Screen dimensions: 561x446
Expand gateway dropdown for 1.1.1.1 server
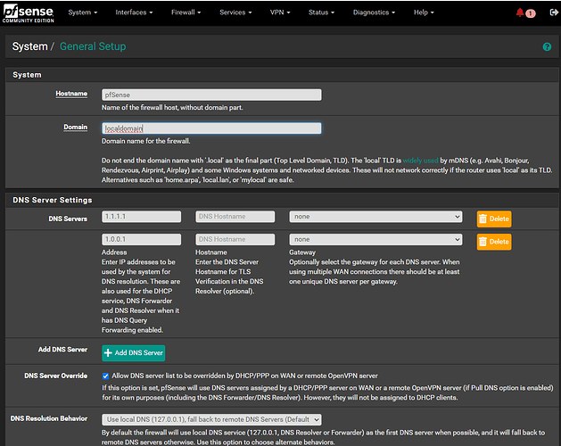pyautogui.click(x=375, y=217)
